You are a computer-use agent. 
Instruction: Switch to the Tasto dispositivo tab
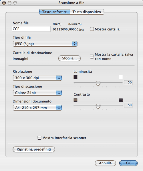click(x=87, y=12)
